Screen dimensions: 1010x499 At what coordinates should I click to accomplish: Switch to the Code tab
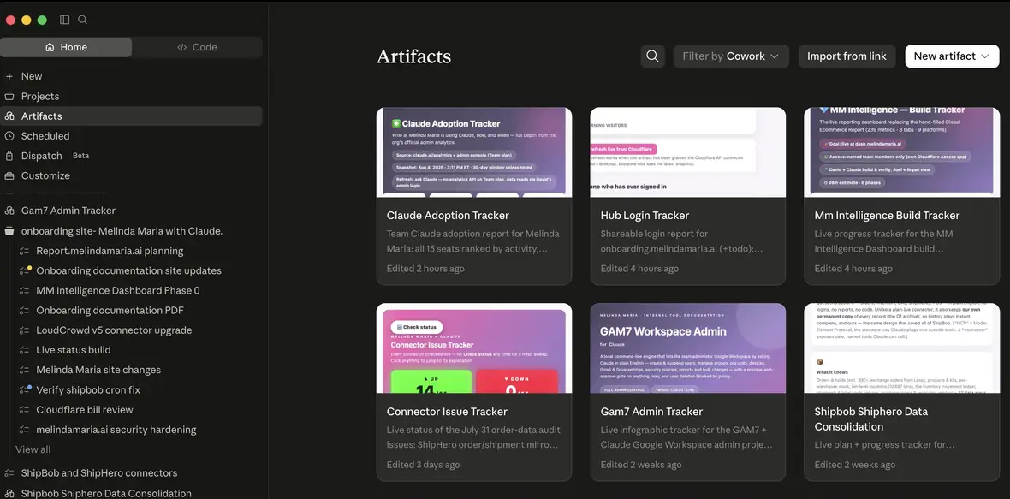(197, 47)
